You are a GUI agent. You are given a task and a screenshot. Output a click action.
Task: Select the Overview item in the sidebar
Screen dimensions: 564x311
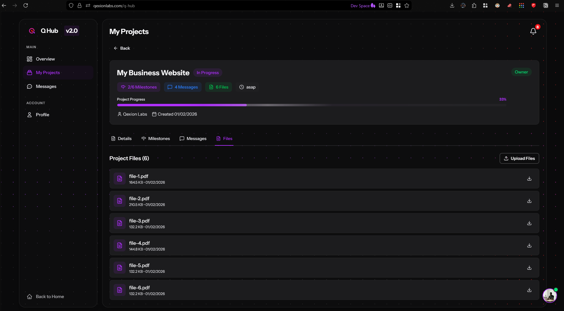point(45,59)
